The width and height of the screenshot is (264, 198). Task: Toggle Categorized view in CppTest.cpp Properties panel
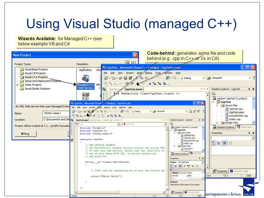coord(172,166)
